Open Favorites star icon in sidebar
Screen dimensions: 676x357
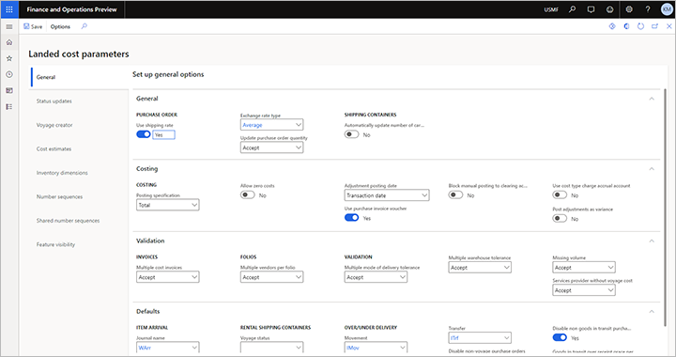tap(9, 58)
